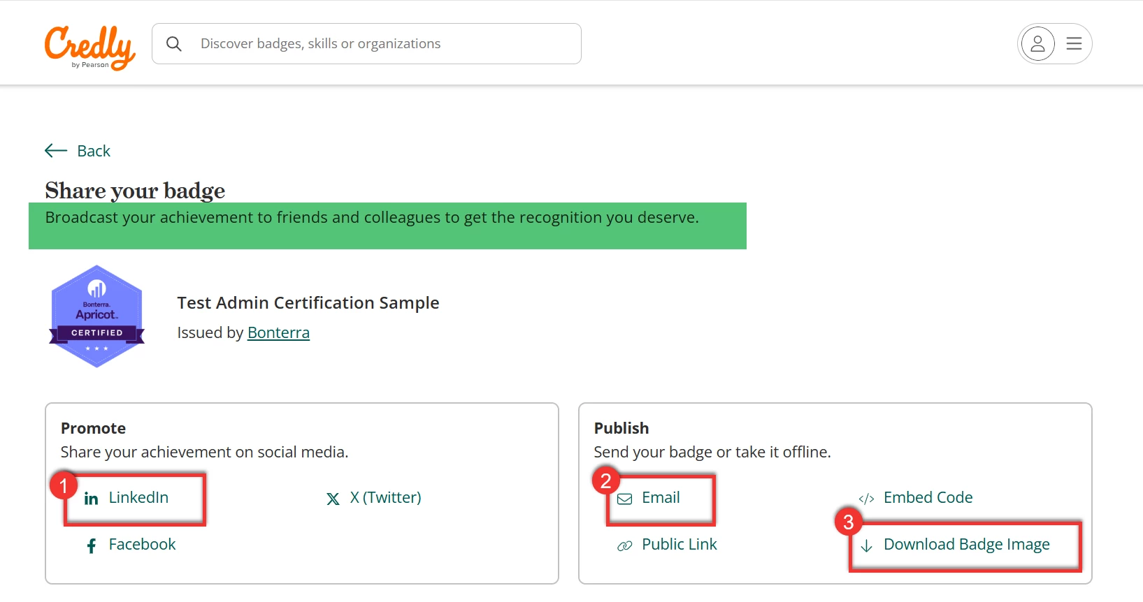1143x602 pixels.
Task: Click the Facebook logo icon
Action: [91, 545]
